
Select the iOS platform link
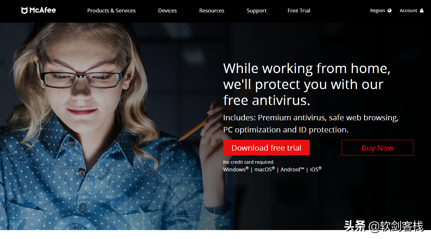[316, 169]
